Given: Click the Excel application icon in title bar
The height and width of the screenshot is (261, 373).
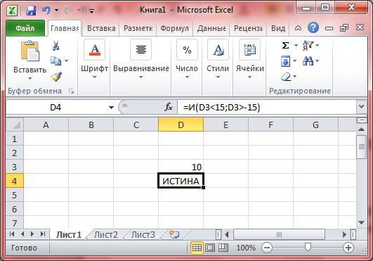Looking at the screenshot, I should click(x=12, y=11).
